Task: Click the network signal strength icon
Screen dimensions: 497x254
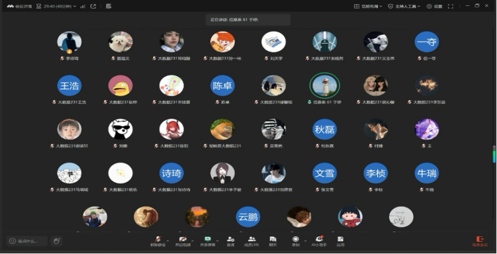Action: coord(82,6)
